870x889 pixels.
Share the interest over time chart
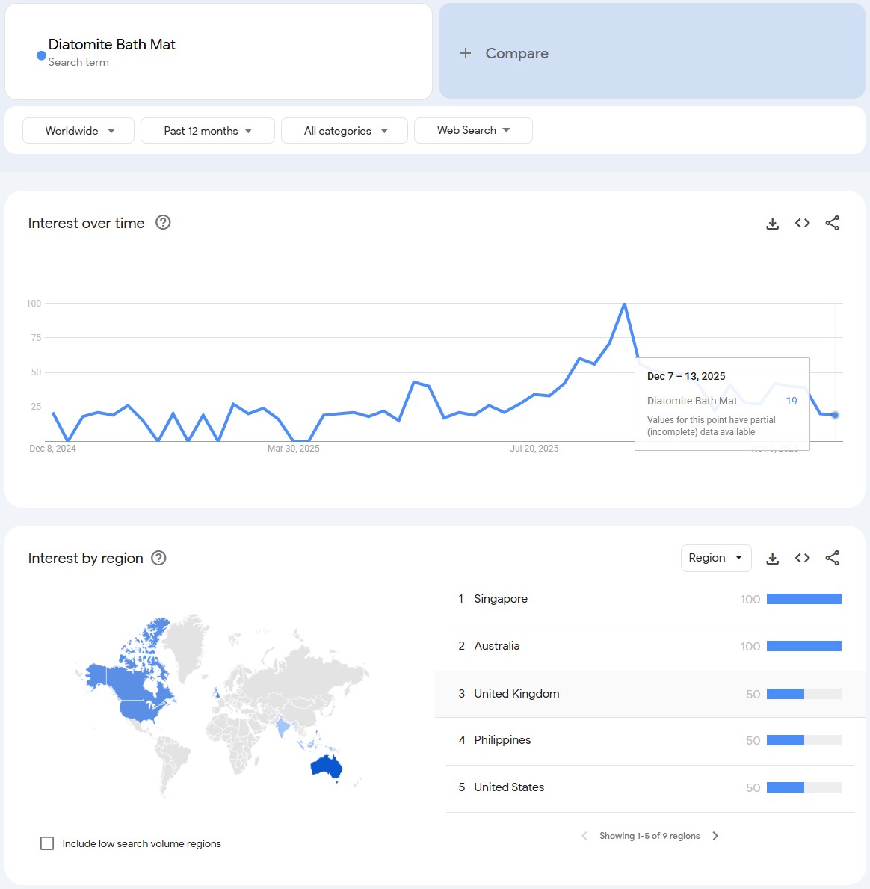pyautogui.click(x=833, y=223)
